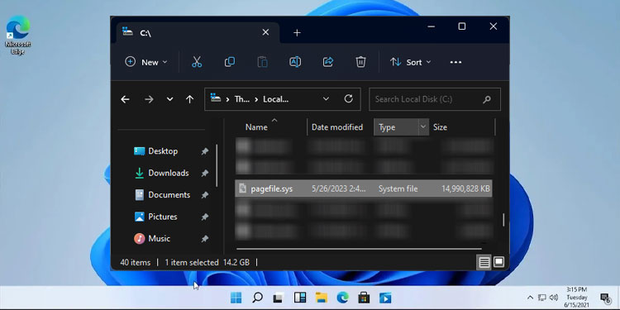The image size is (620, 310).
Task: Show hidden system tray icons
Action: click(530, 298)
